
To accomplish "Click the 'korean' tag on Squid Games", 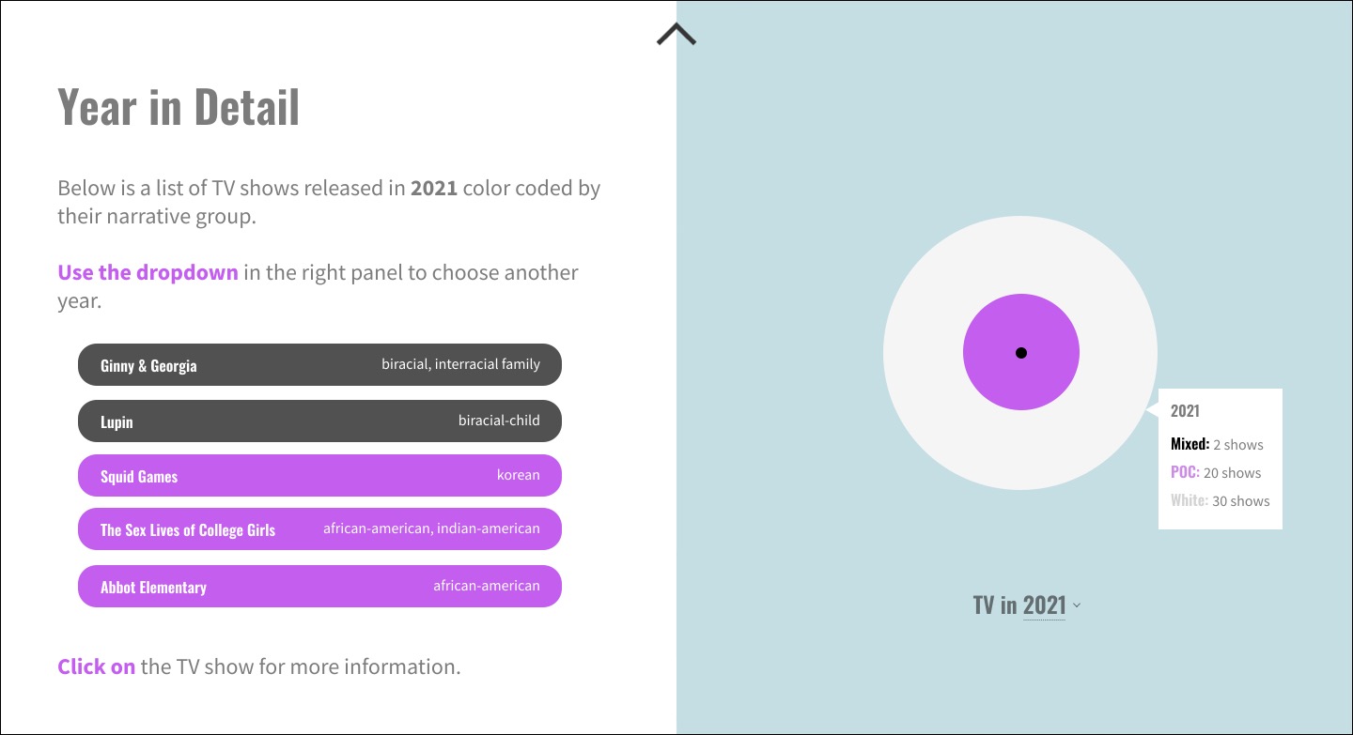I will (x=519, y=475).
